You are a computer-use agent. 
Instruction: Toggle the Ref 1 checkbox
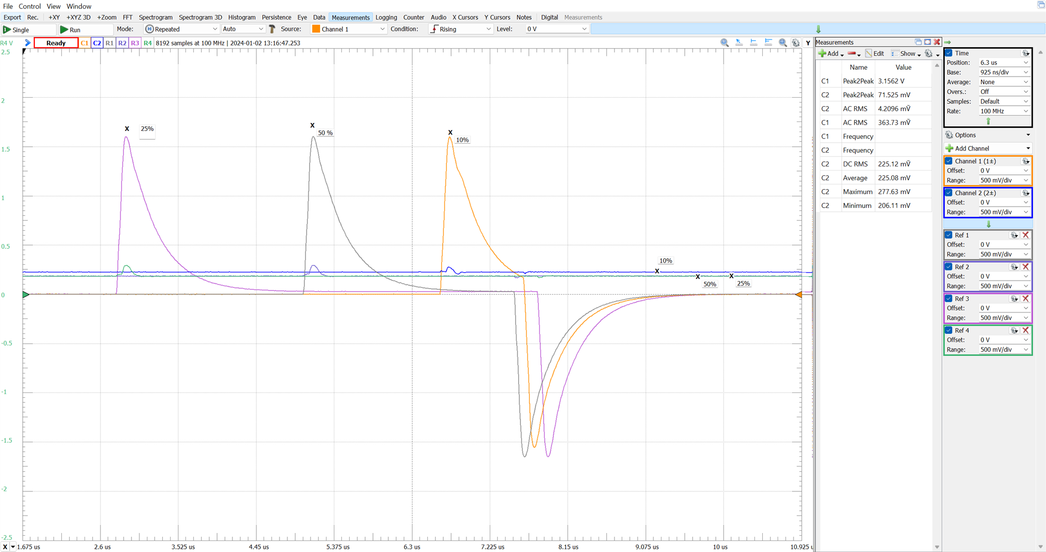(x=949, y=235)
